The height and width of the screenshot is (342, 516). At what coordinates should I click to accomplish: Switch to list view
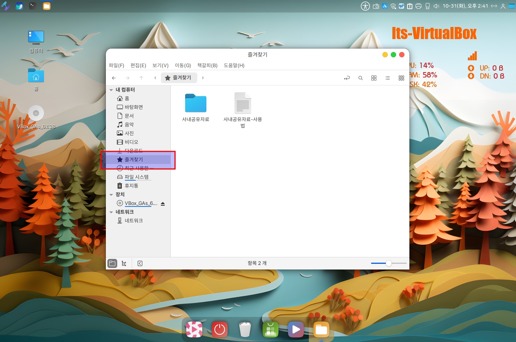pyautogui.click(x=387, y=78)
